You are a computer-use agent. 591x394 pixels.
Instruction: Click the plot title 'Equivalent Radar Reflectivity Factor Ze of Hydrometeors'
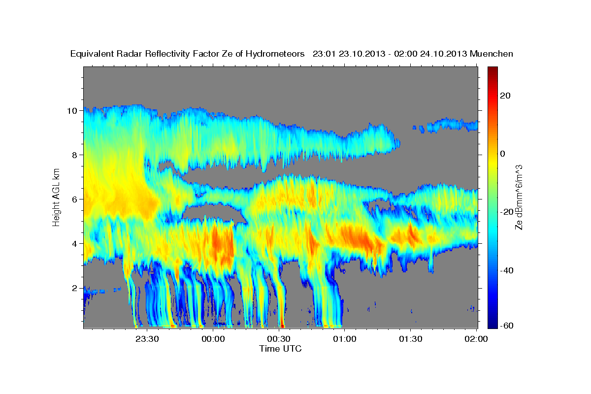(188, 54)
